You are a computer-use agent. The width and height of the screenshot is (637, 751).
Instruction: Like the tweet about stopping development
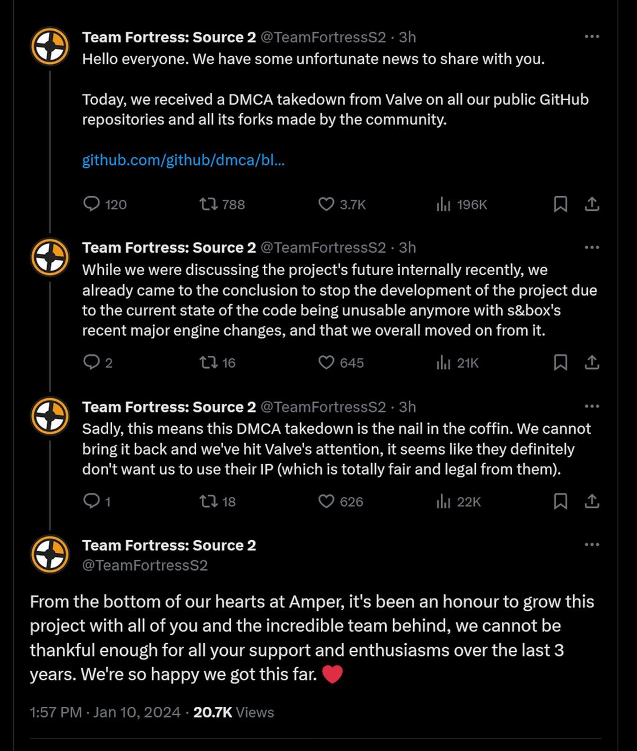326,362
